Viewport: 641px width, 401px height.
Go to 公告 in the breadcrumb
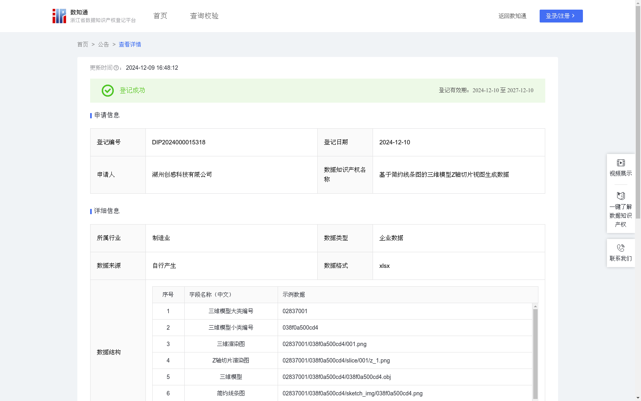pos(103,45)
